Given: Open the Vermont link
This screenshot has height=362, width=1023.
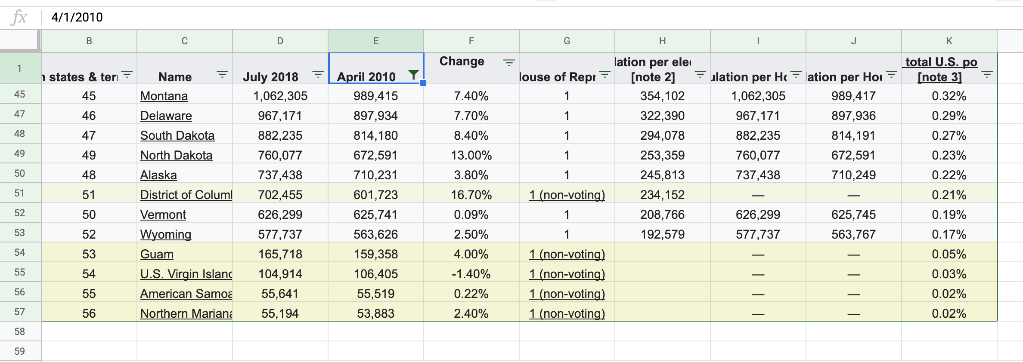Looking at the screenshot, I should click(163, 215).
